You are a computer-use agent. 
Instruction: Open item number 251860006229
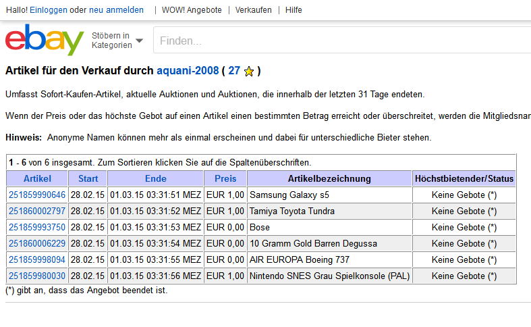(37, 243)
